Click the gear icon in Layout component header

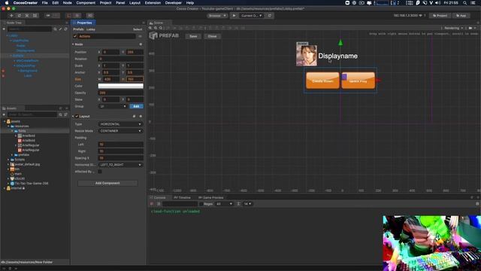(141, 116)
